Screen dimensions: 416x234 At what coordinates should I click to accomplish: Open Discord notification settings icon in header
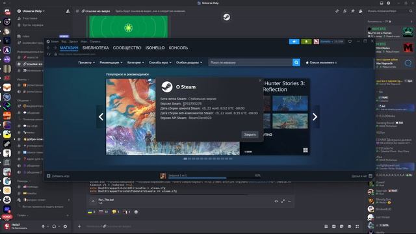[x=344, y=11]
